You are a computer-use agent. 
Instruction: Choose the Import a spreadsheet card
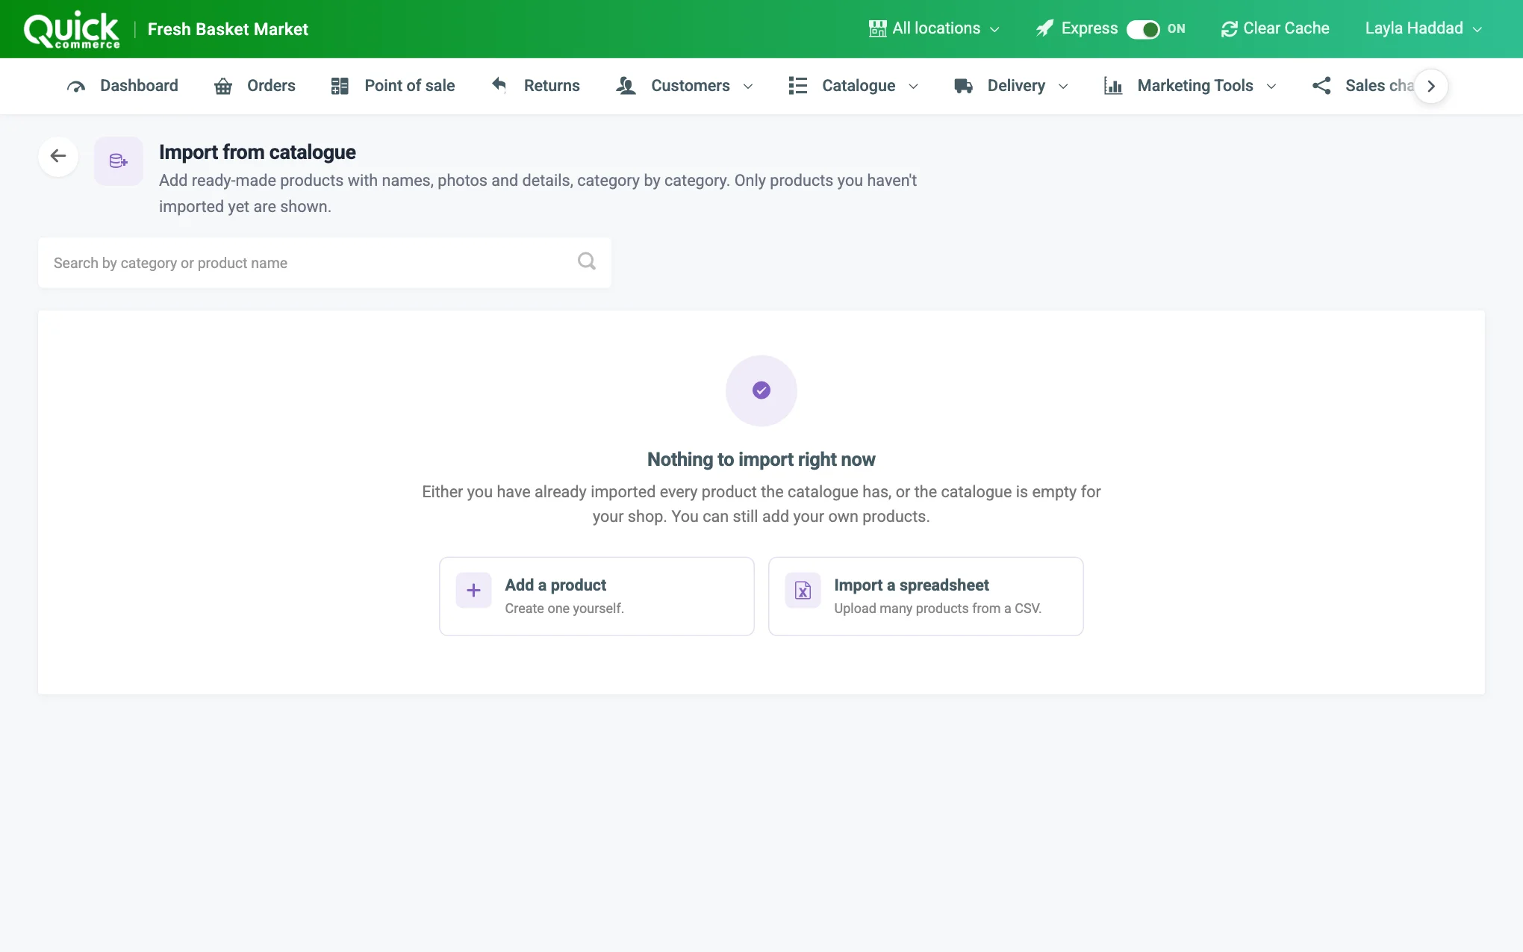point(926,597)
